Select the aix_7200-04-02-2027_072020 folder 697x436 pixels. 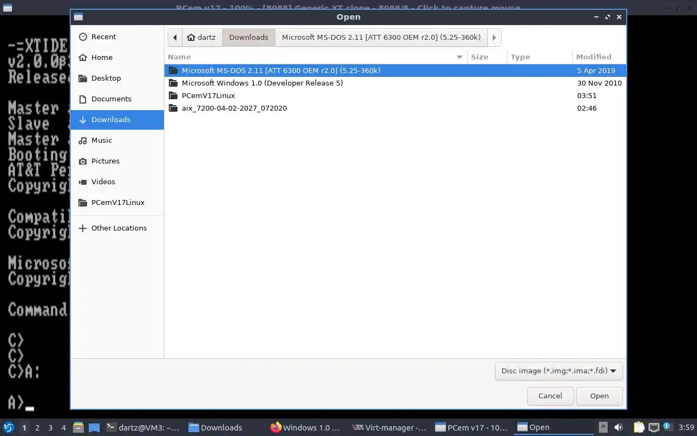click(395, 108)
